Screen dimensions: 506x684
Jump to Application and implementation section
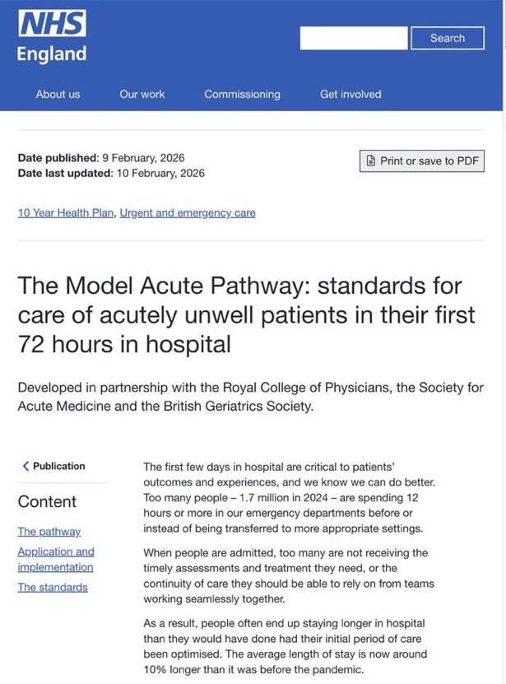56,559
